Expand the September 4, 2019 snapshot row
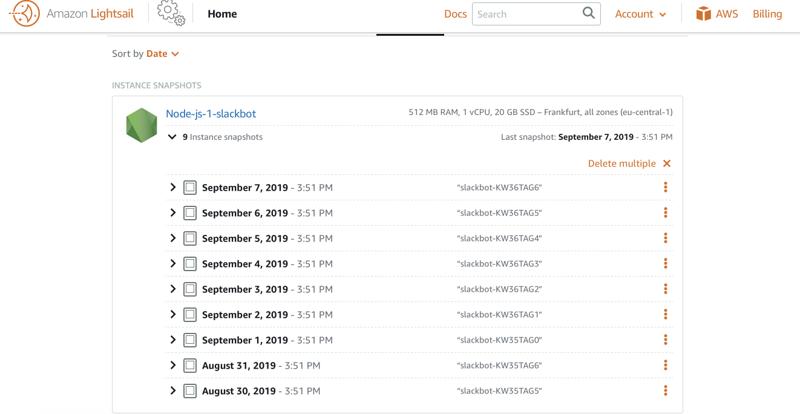 tap(173, 264)
